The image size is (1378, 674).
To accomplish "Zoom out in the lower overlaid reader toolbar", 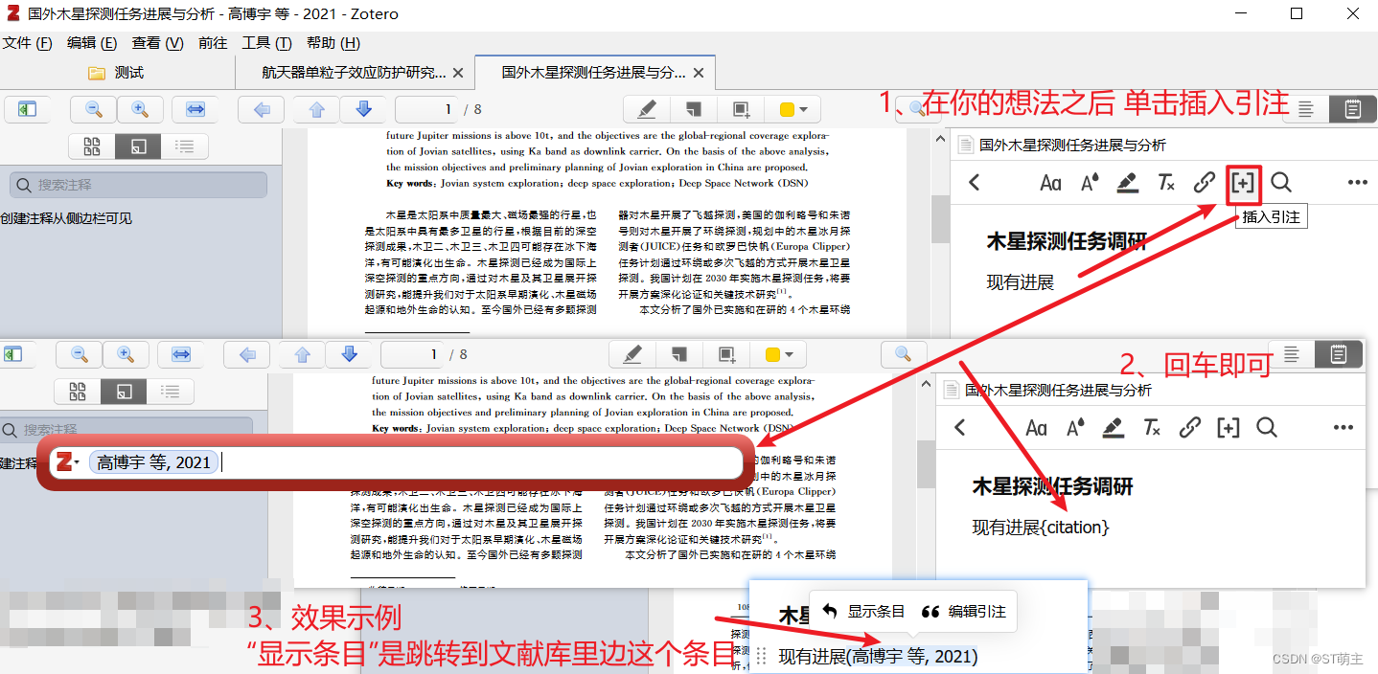I will coord(80,354).
